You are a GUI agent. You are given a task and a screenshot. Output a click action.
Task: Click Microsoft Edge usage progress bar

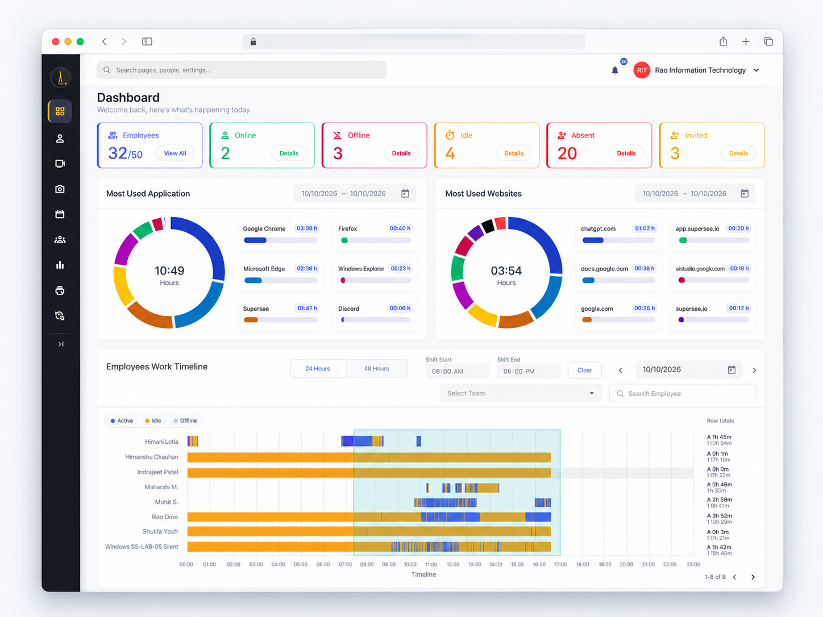pyautogui.click(x=281, y=281)
